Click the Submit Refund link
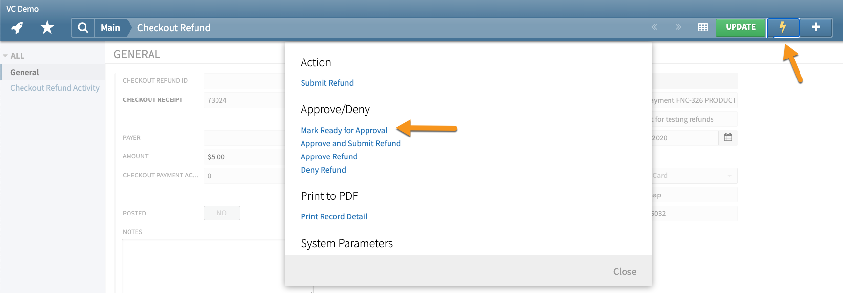 [327, 83]
